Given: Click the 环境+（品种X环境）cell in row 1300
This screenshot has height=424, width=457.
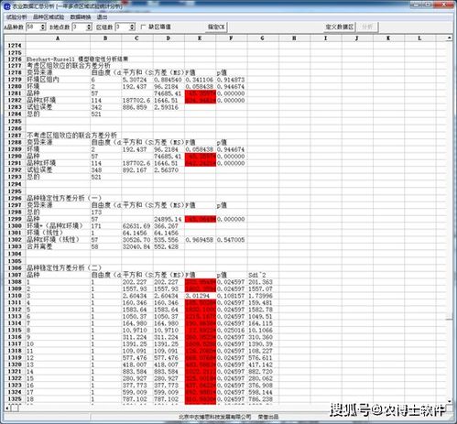Looking at the screenshot, I should coord(58,226).
